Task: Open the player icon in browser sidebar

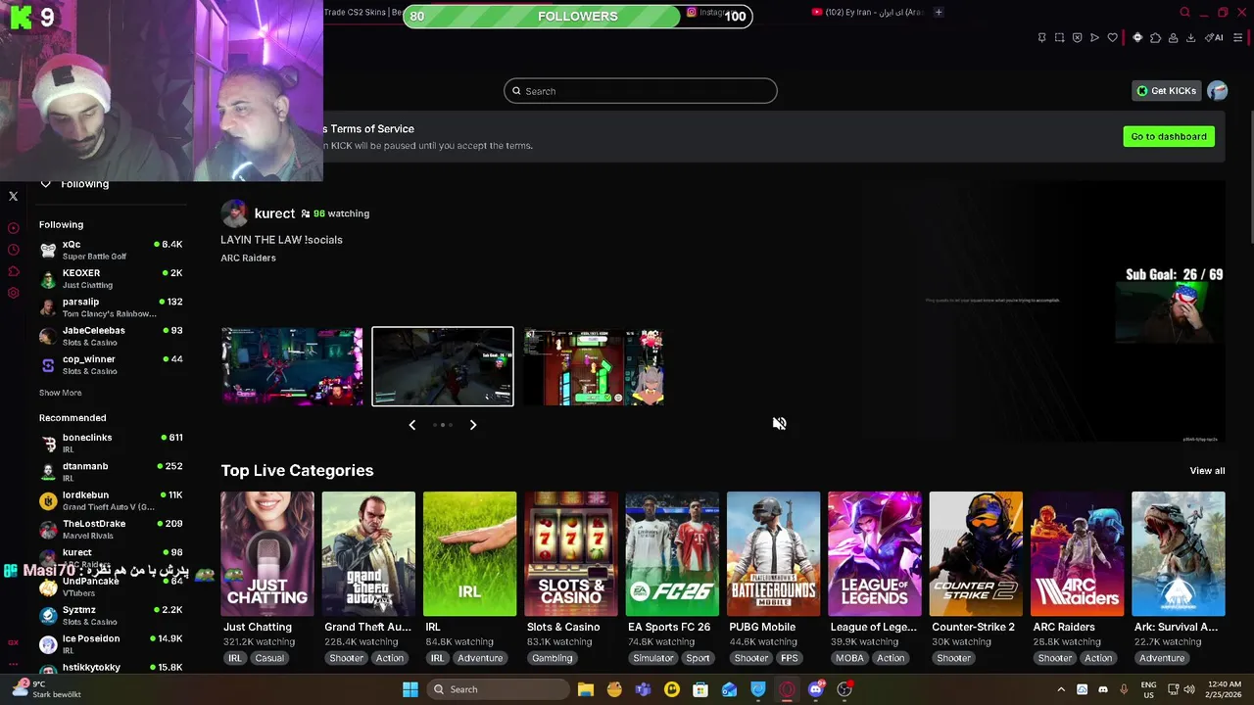Action: tap(14, 228)
